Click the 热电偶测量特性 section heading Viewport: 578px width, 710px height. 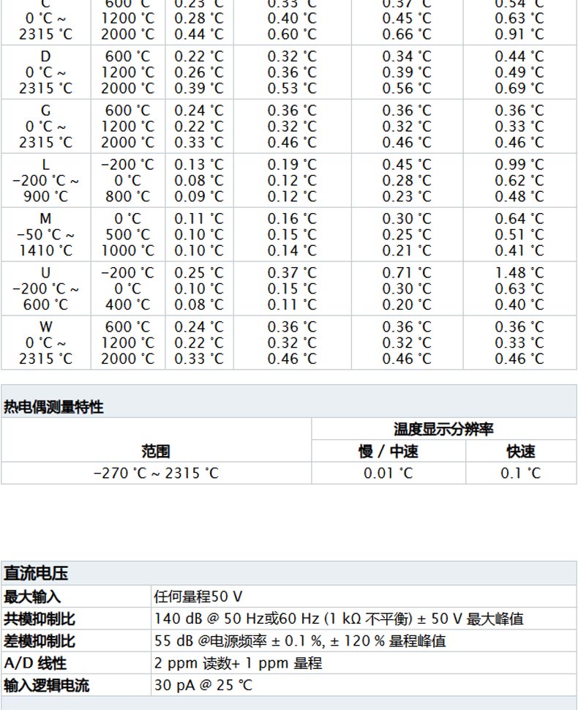point(53,407)
